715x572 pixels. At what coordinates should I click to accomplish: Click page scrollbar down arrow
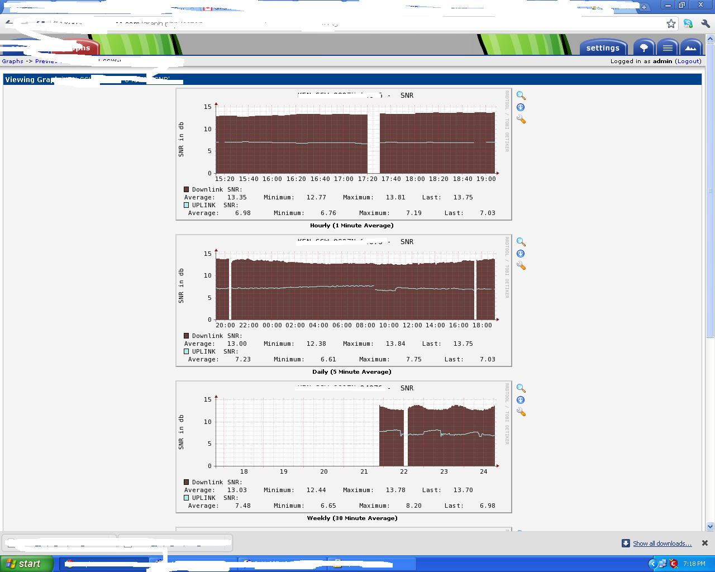[x=711, y=526]
